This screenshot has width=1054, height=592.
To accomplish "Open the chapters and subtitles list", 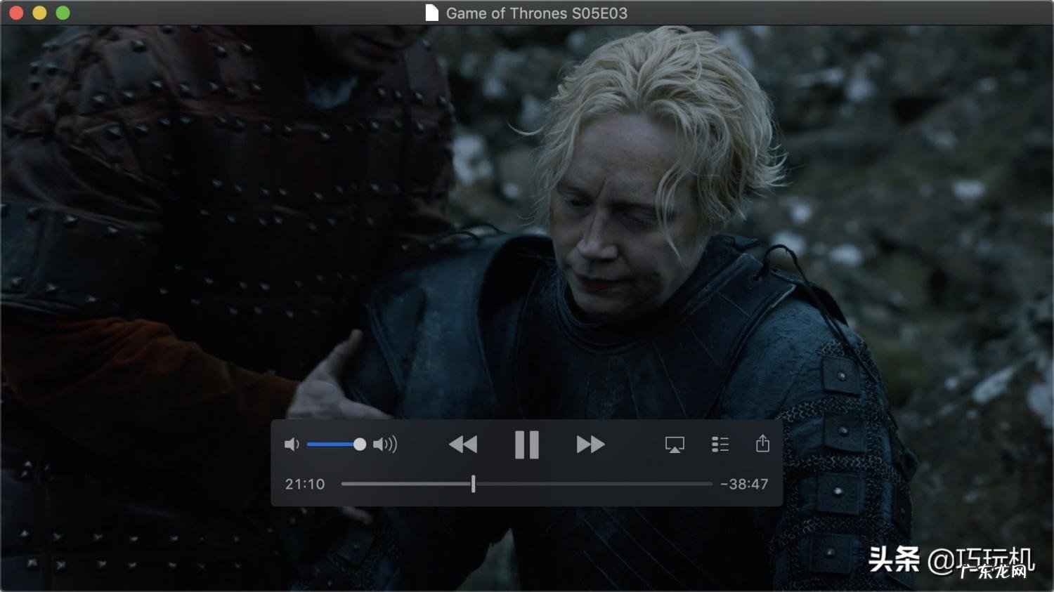I will click(720, 445).
